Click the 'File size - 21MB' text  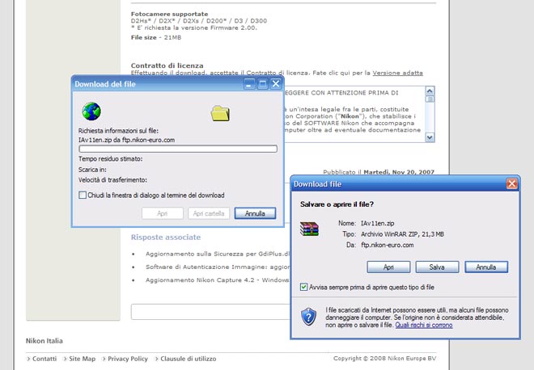(156, 37)
